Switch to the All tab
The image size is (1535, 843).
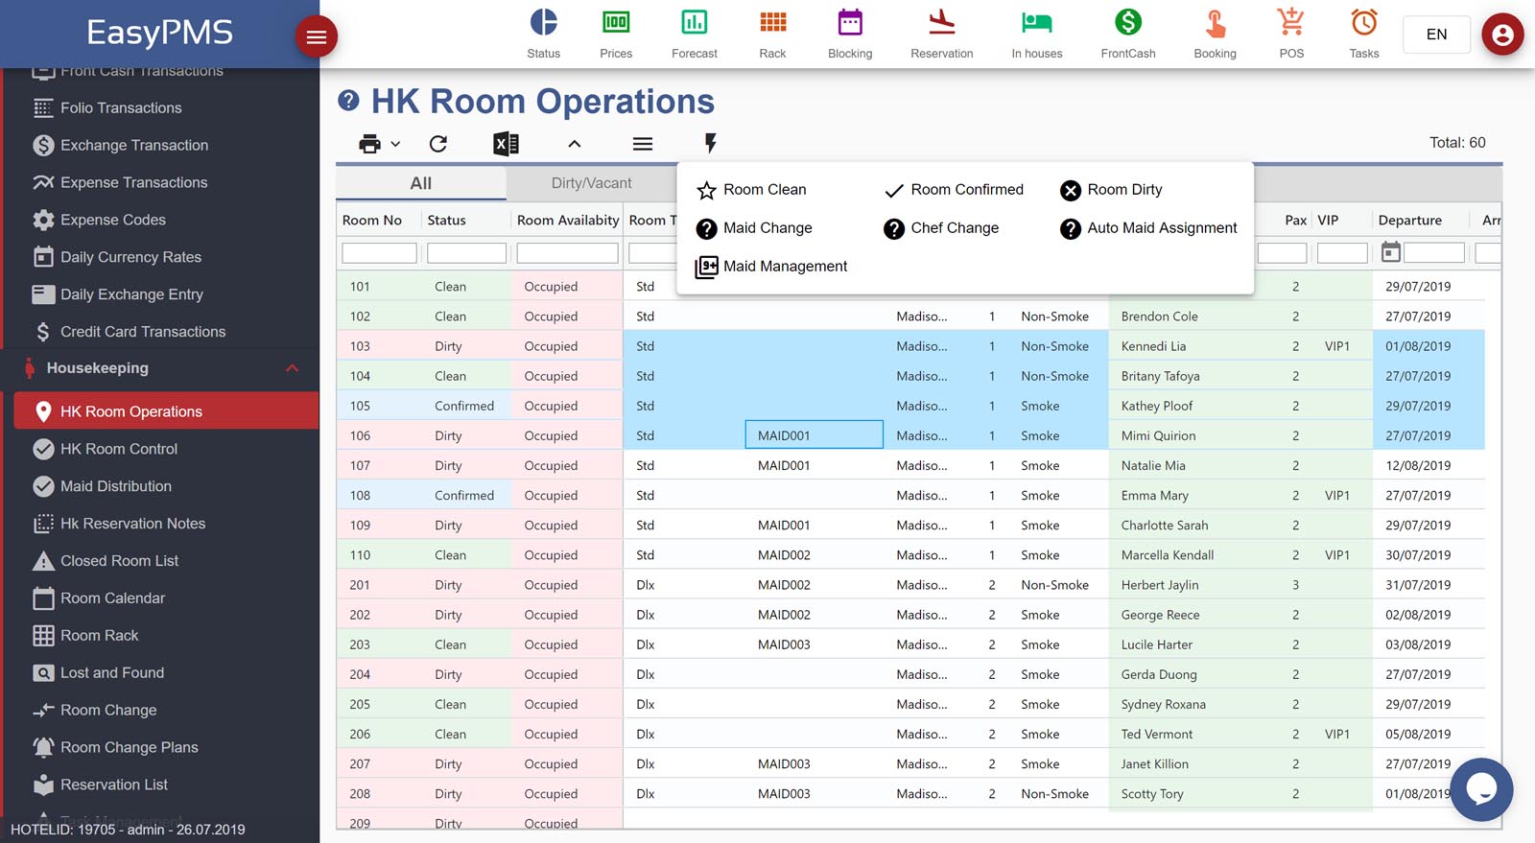[421, 183]
